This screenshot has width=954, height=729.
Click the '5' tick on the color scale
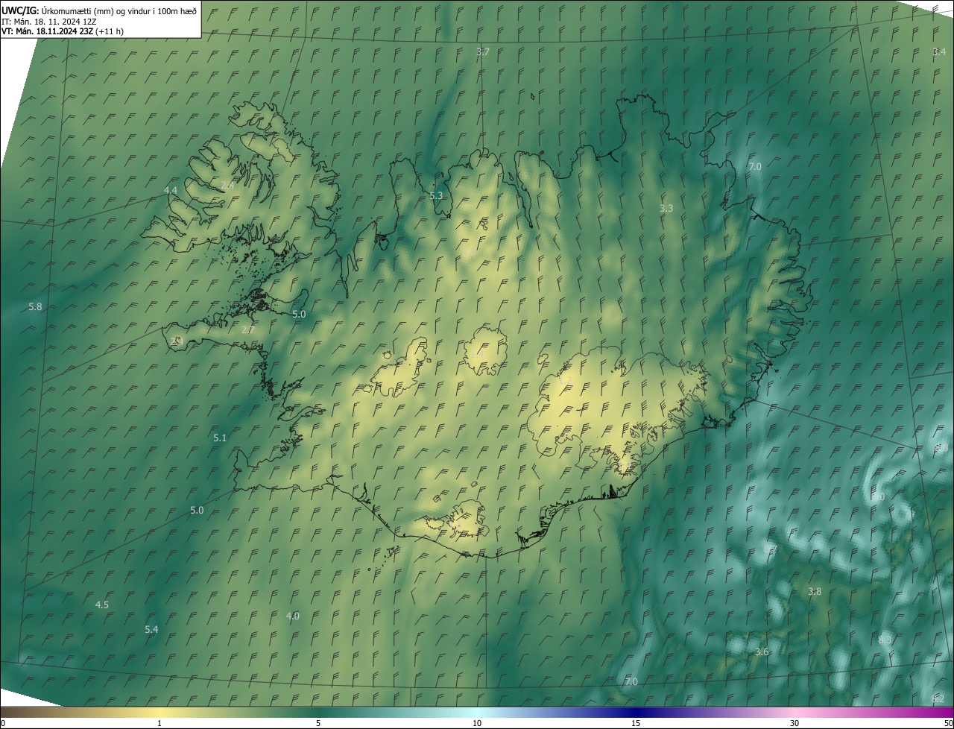coord(318,723)
